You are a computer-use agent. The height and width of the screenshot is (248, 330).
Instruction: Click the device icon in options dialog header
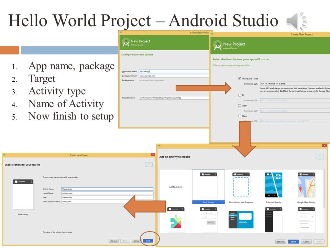coord(149,165)
